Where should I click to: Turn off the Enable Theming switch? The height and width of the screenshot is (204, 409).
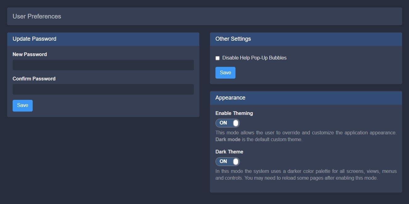coord(227,123)
